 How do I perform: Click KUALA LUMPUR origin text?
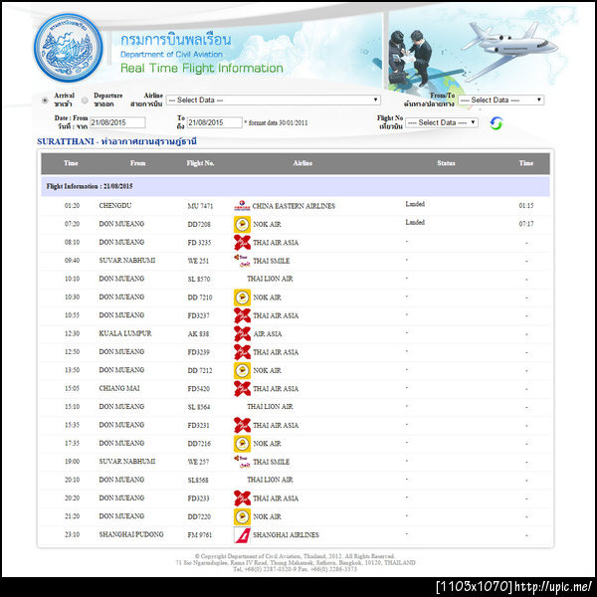(125, 333)
